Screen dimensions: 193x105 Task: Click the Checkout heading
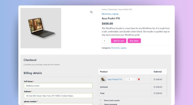point(30,60)
